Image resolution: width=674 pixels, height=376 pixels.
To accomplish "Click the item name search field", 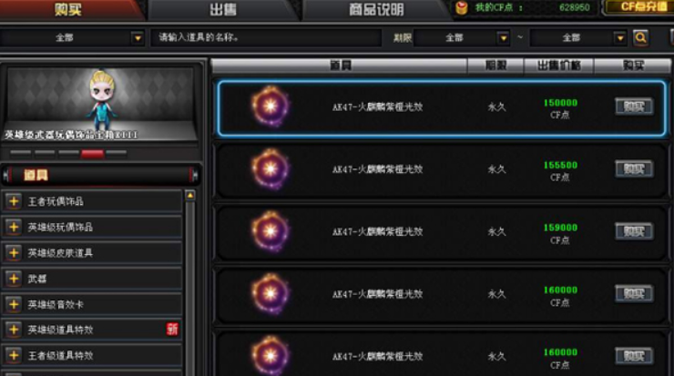I will pyautogui.click(x=266, y=38).
